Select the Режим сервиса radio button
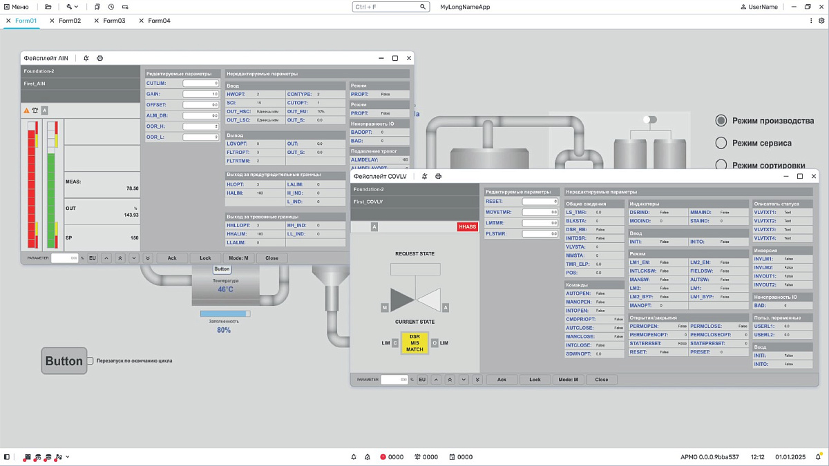 pyautogui.click(x=721, y=143)
